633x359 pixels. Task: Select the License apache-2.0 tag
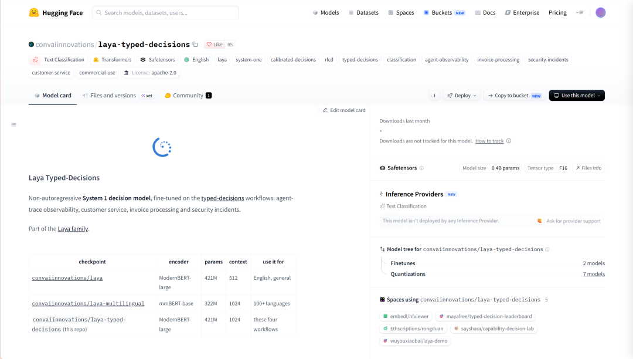pos(150,73)
